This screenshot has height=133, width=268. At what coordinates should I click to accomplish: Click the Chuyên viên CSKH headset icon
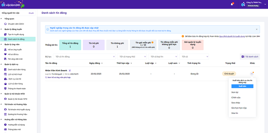[x=5, y=24]
